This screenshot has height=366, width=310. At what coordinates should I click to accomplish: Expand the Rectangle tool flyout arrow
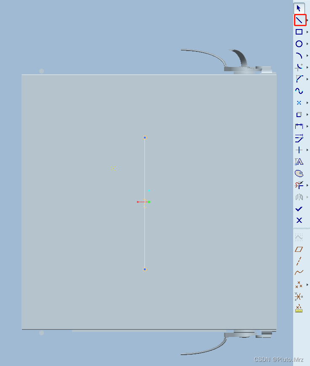(x=307, y=32)
